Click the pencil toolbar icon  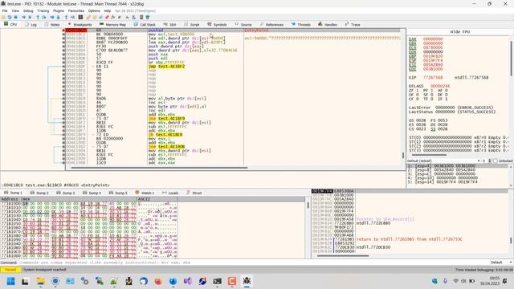pyautogui.click(x=88, y=17)
